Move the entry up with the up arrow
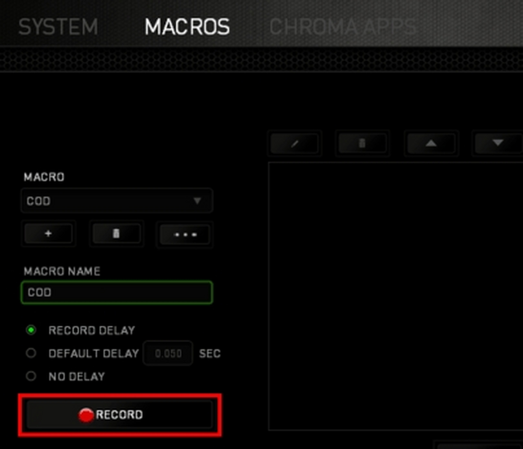Screen dimensions: 523x449 pyautogui.click(x=431, y=143)
